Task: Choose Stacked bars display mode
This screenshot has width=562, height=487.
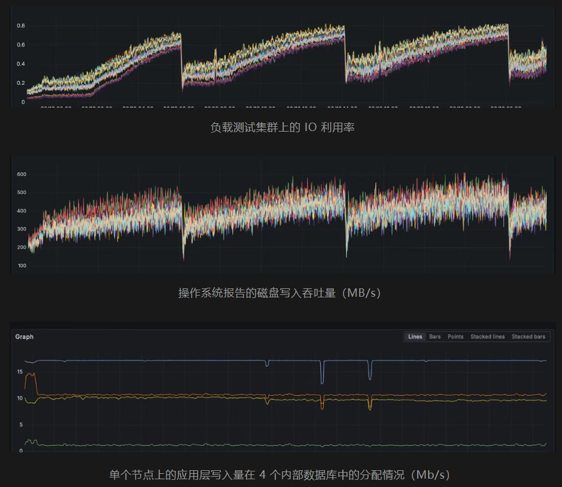Action: 528,337
